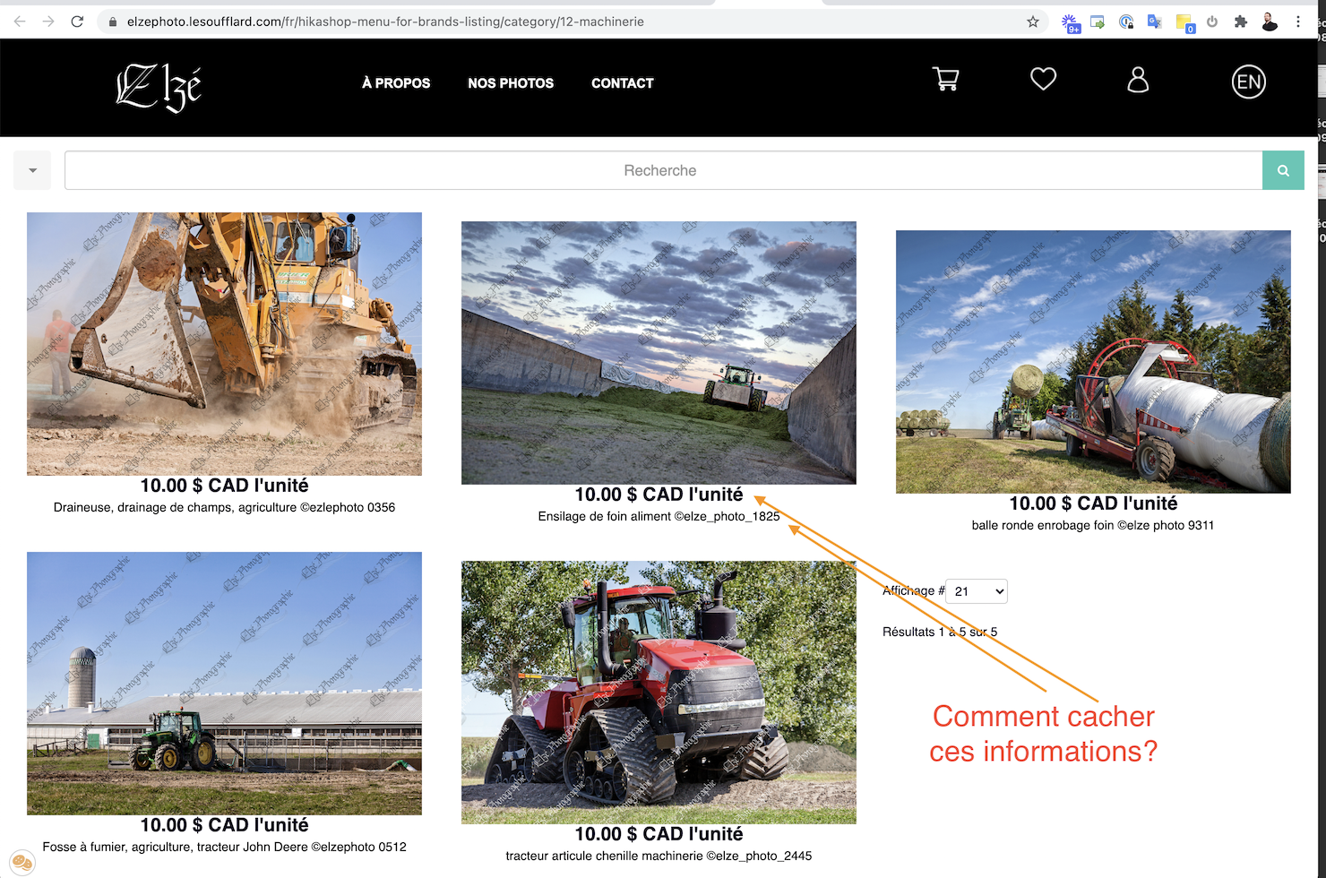The image size is (1326, 878).
Task: Reload the page with the refresh icon
Action: pos(77,22)
